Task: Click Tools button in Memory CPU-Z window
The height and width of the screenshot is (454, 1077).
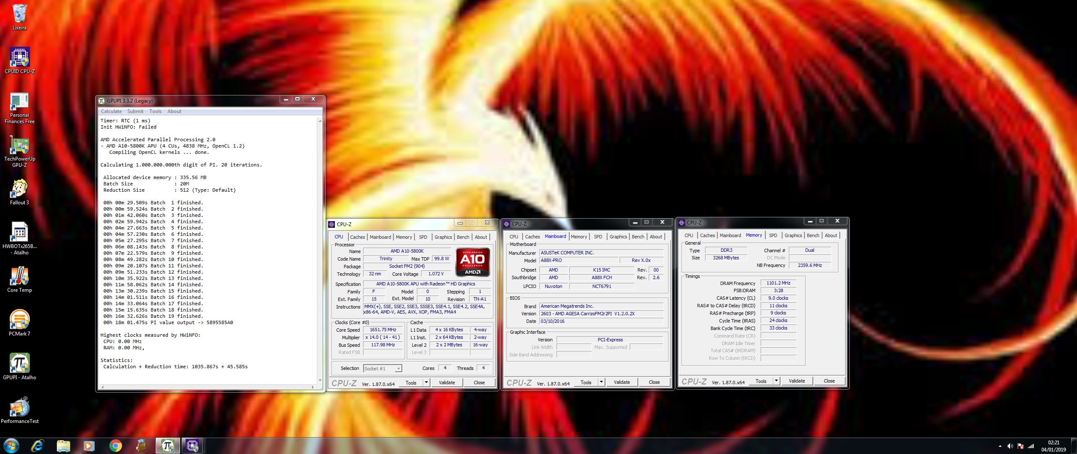Action: tap(761, 381)
